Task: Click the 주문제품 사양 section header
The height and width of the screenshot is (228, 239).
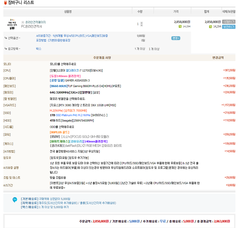Action: (102, 58)
